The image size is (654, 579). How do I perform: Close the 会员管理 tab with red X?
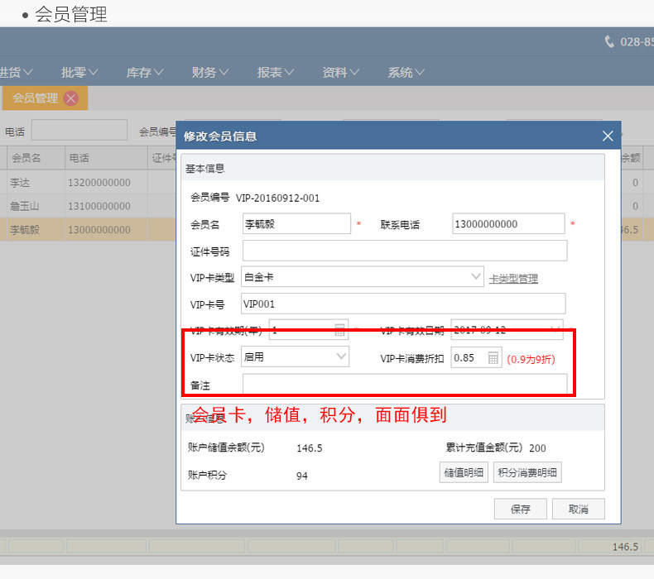tap(71, 98)
